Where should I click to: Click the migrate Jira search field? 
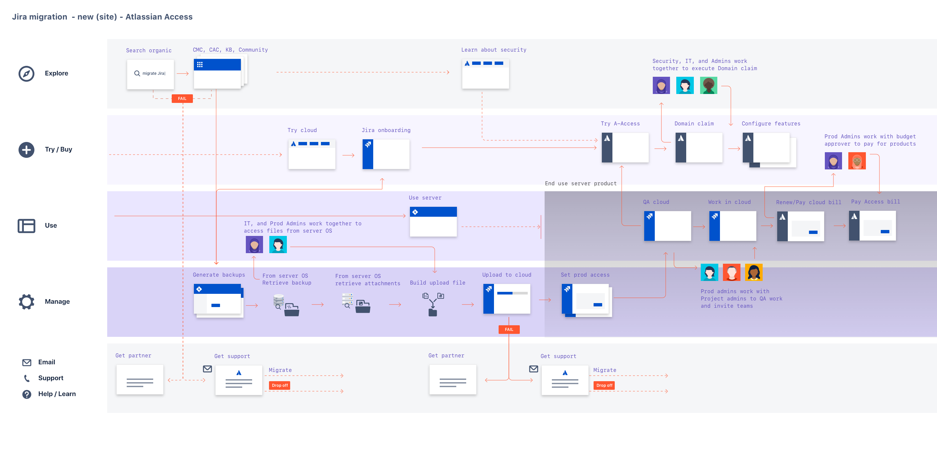150,74
